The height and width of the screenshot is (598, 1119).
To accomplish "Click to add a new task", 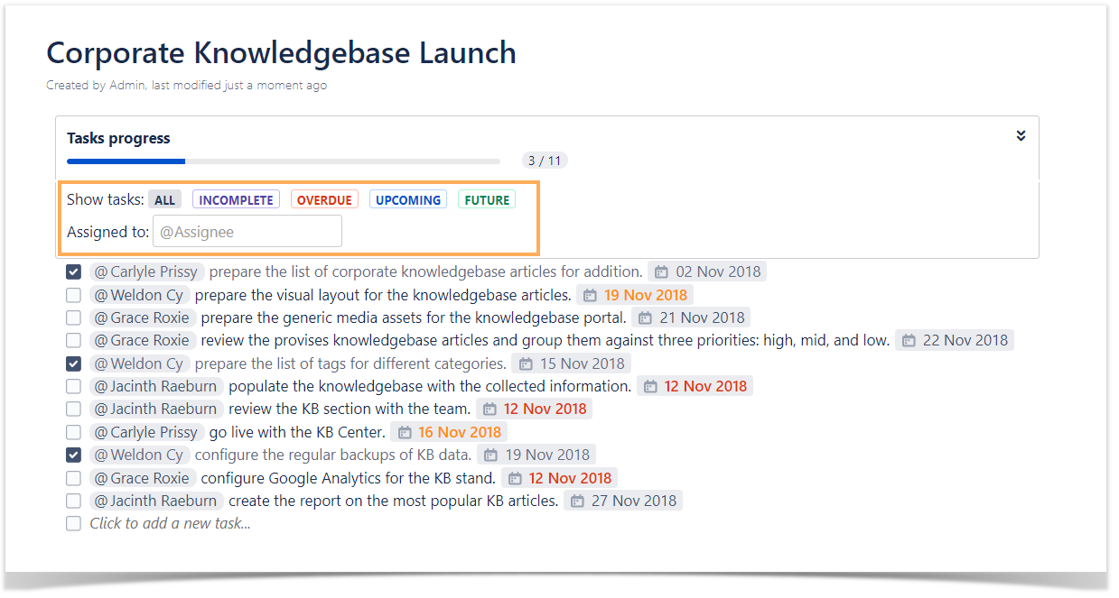I will pos(170,523).
